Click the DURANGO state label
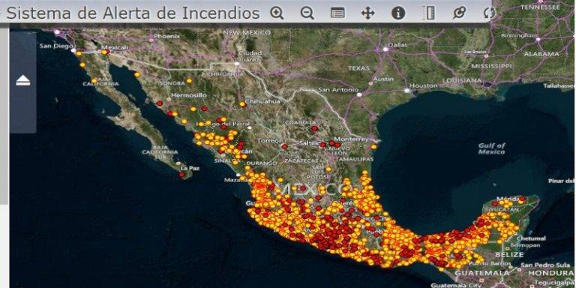576x288 pixels. pyautogui.click(x=262, y=163)
